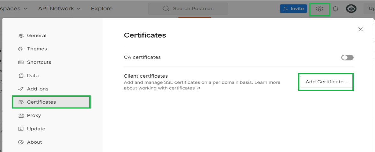Image resolution: width=375 pixels, height=152 pixels.
Task: Go to the Explore menu item
Action: click(102, 9)
